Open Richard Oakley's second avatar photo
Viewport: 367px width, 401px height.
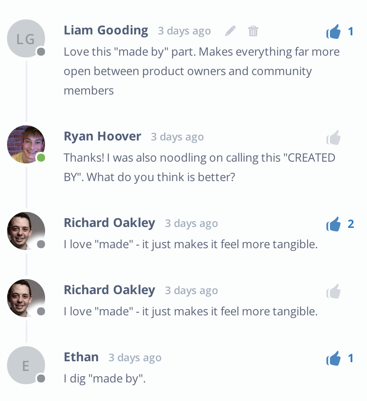26,298
